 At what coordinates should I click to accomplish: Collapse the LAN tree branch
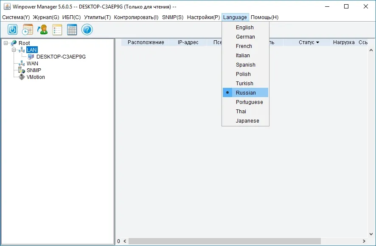click(14, 50)
